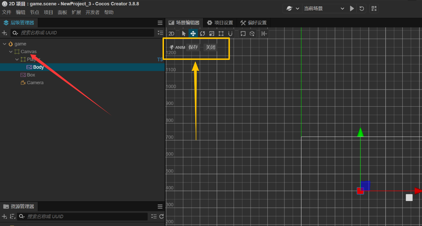Select the scale transform tool
This screenshot has width=422, height=226.
pos(212,34)
